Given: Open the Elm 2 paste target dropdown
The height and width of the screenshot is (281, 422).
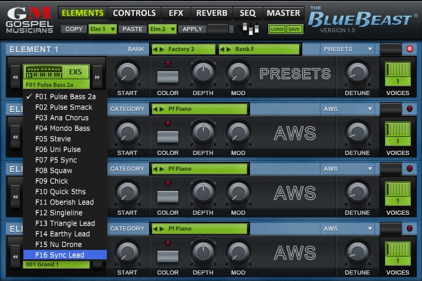Looking at the screenshot, I should point(163,29).
